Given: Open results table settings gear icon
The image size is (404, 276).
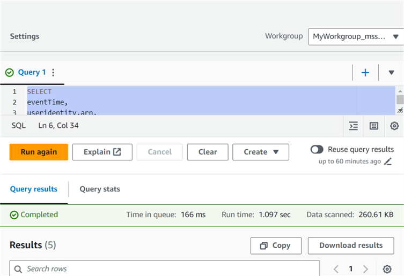Looking at the screenshot, I should click(x=387, y=269).
